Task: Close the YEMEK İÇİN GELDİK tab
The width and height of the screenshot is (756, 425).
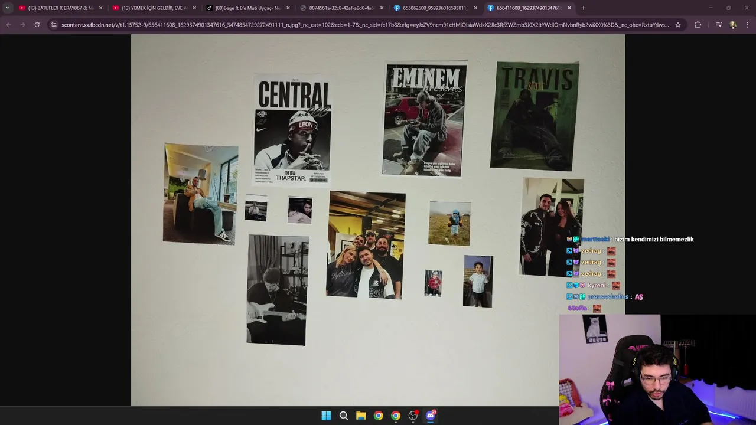Action: coord(194,8)
